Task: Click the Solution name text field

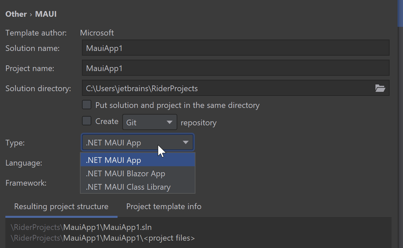Action: pos(235,48)
